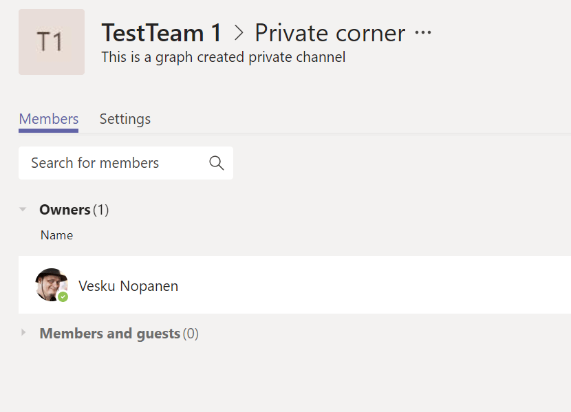Switch to the Members tab
Screen dimensions: 571x412
click(x=49, y=119)
